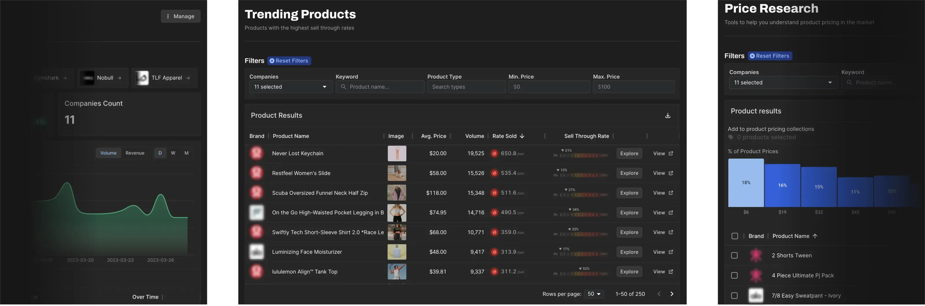Open the Manage menu button
The height and width of the screenshot is (306, 925).
(180, 16)
